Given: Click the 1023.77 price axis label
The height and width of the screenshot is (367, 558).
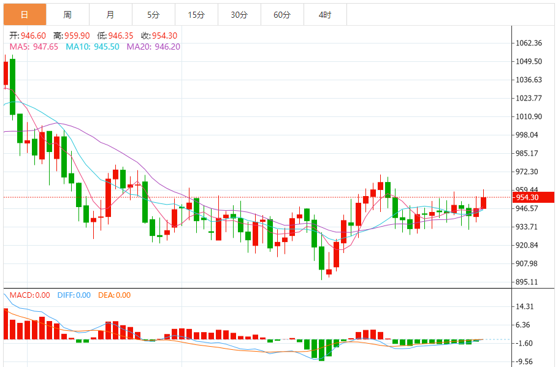Looking at the screenshot, I should click(529, 98).
